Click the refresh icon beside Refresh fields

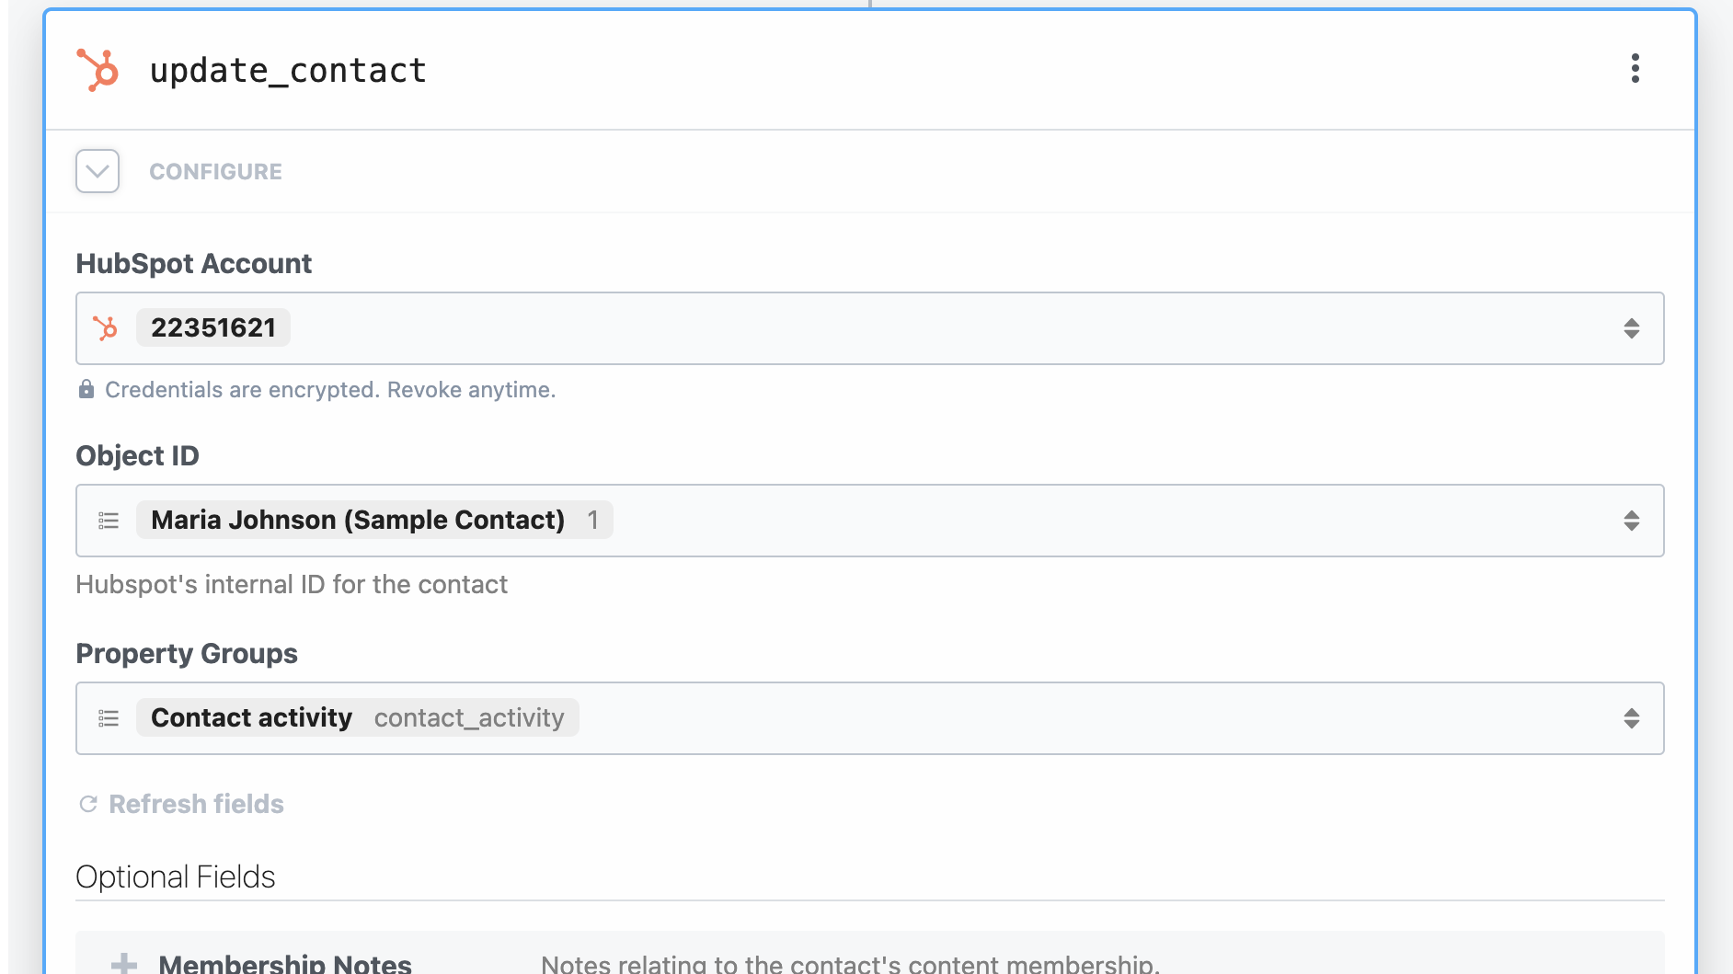click(88, 804)
